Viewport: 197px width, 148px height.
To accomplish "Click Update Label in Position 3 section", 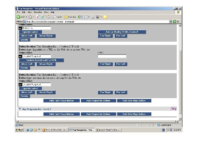I will click(x=30, y=88).
